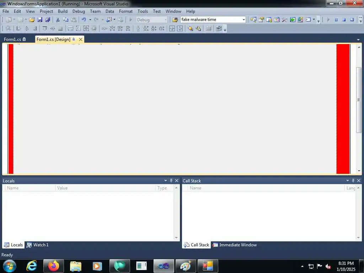Image resolution: width=364 pixels, height=273 pixels.
Task: Click the Save All icon
Action: (48, 20)
